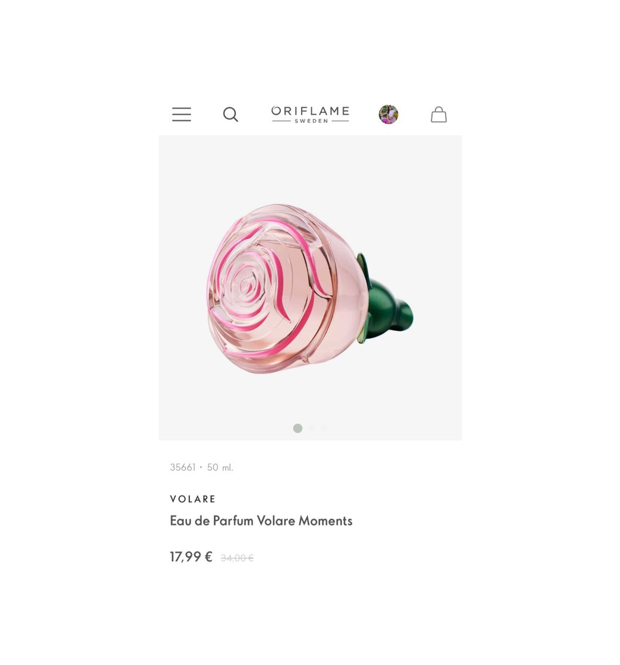Open the user profile avatar
This screenshot has height=665, width=620.
click(x=388, y=115)
